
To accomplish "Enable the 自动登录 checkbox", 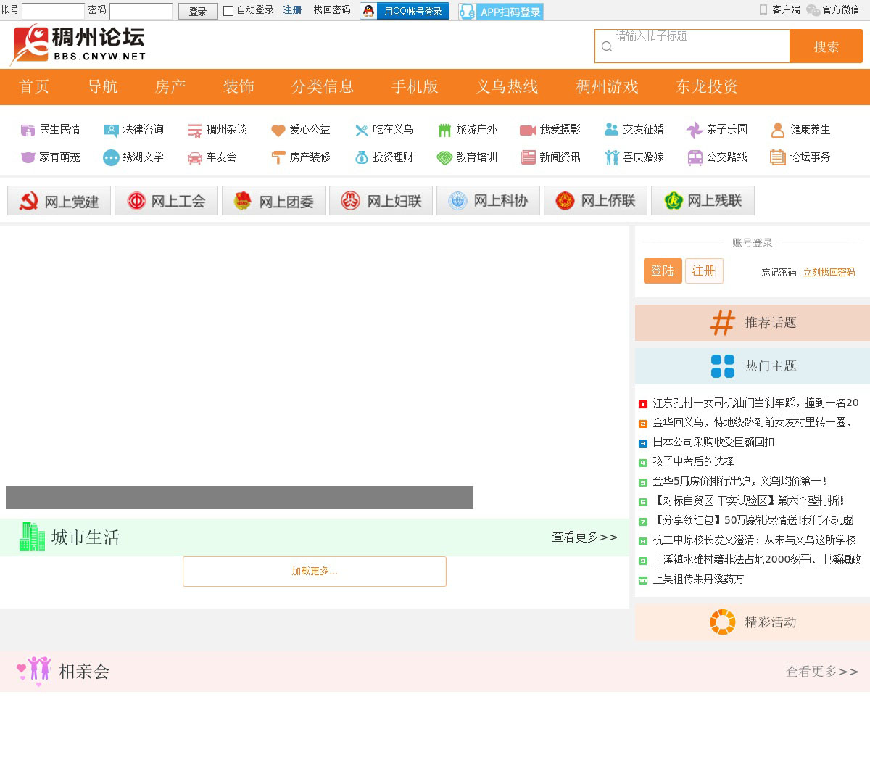I will [228, 11].
